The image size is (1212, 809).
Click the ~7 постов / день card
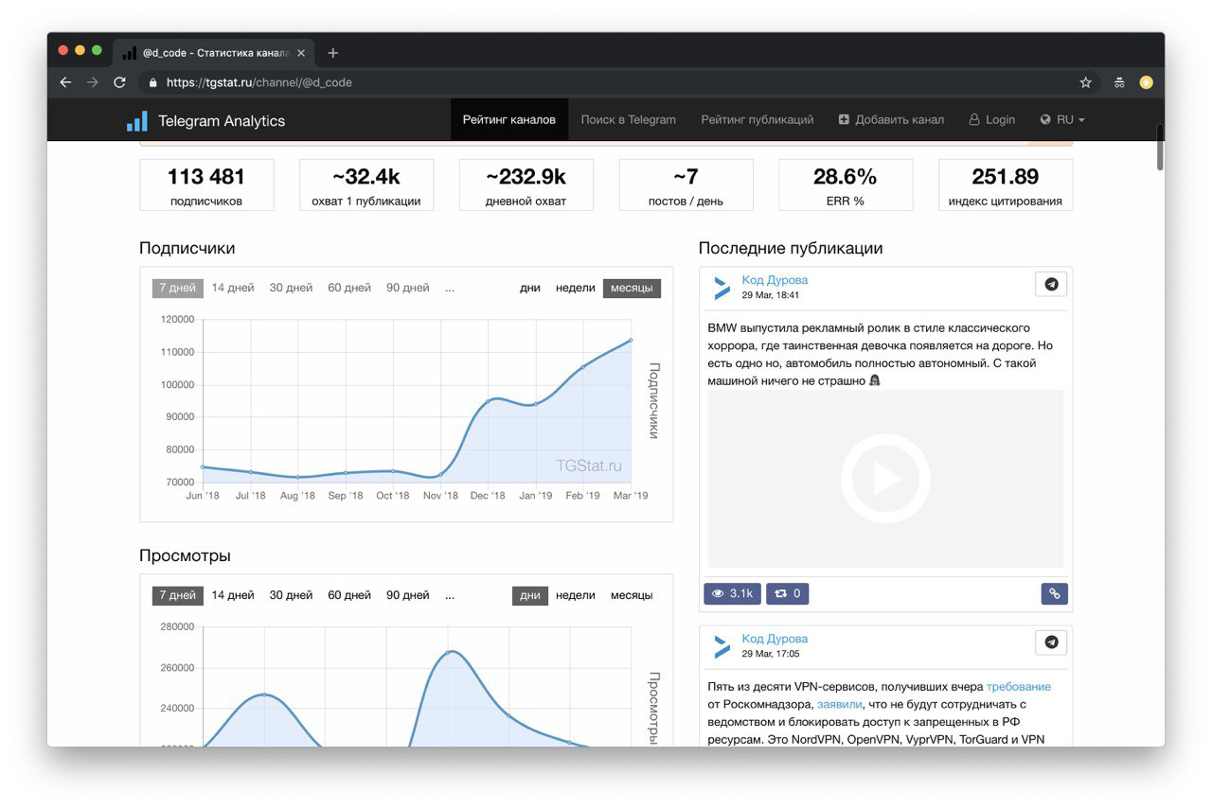[686, 185]
